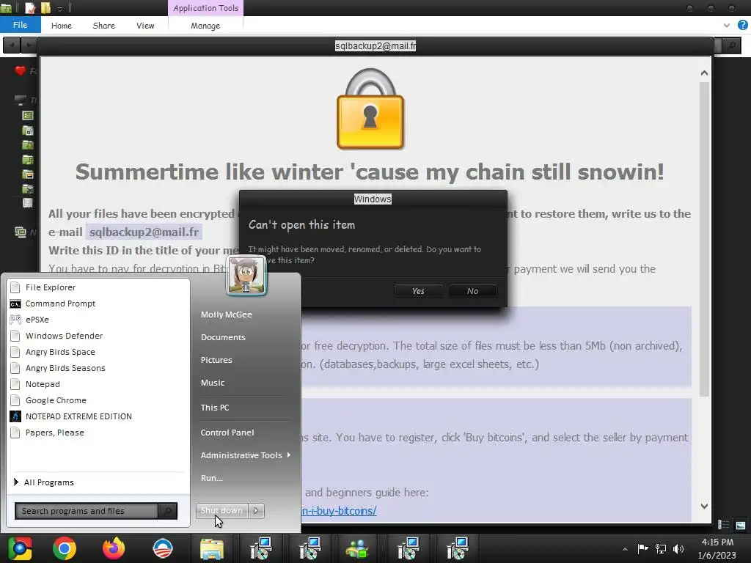
Task: Open Control Panel from Start menu
Action: tap(227, 433)
